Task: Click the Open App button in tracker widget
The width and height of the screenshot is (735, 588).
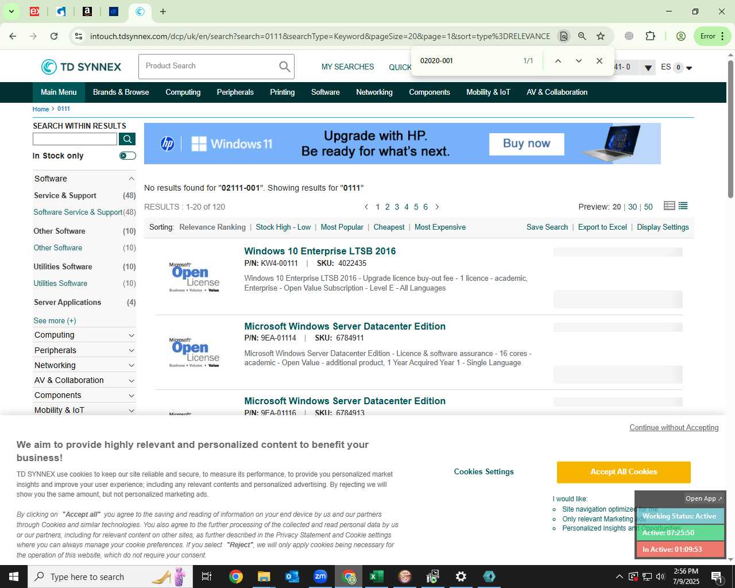Action: point(704,498)
